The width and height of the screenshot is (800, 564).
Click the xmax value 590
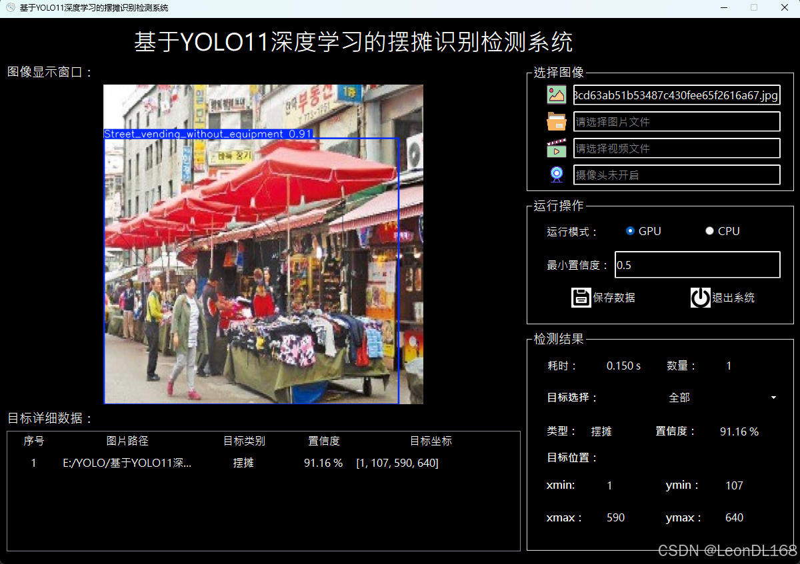pos(615,517)
